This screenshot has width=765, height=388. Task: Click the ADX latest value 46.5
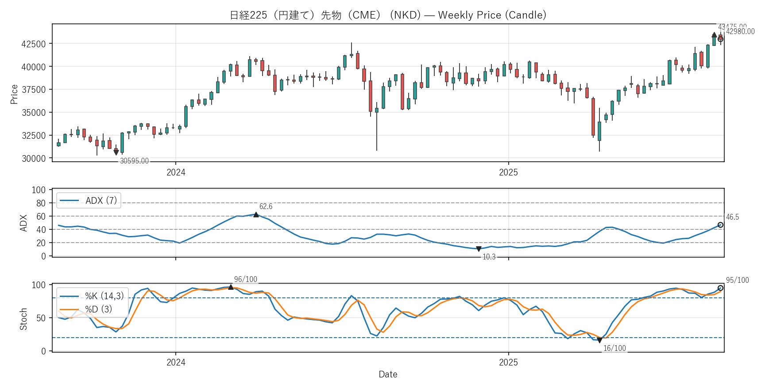(732, 217)
